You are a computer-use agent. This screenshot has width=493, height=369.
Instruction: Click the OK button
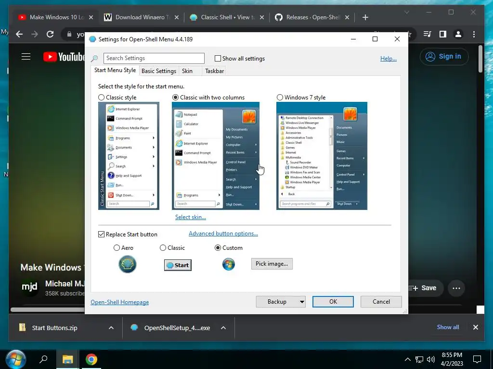[x=333, y=302]
